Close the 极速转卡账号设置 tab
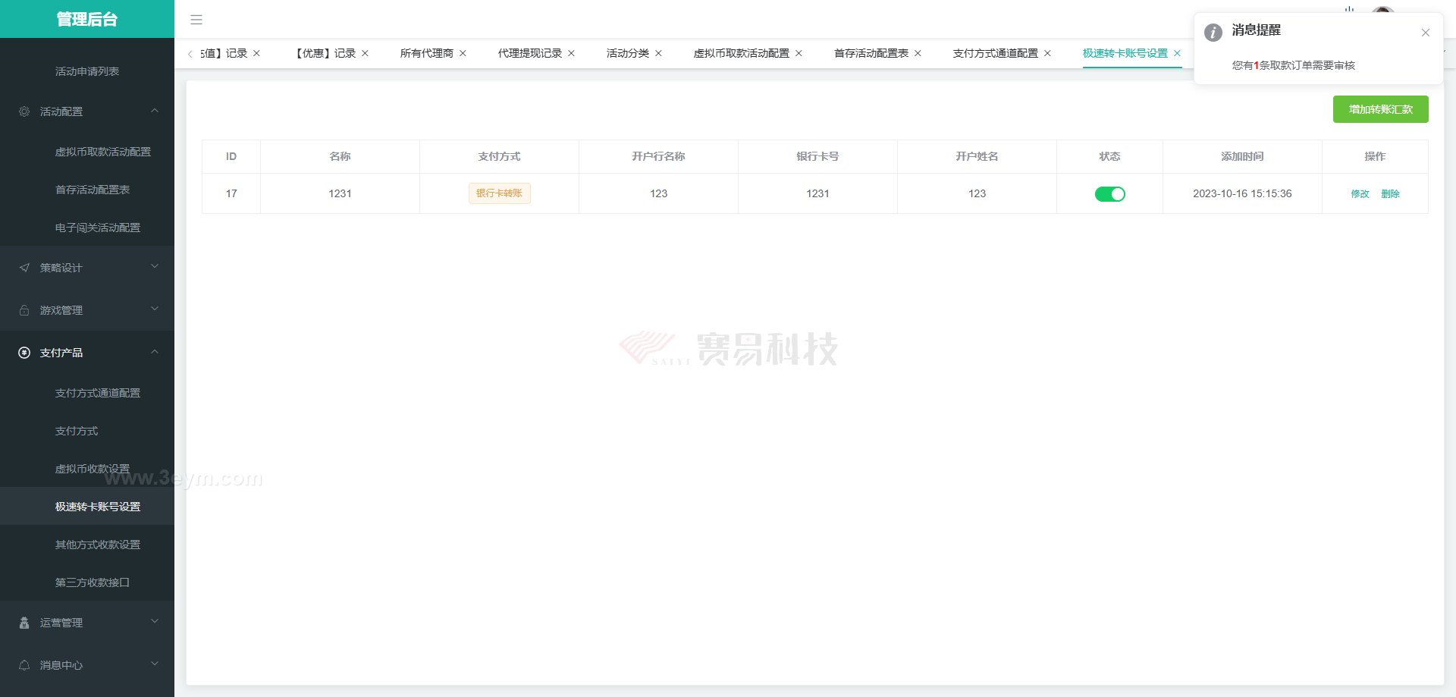Image resolution: width=1456 pixels, height=697 pixels. [1177, 53]
